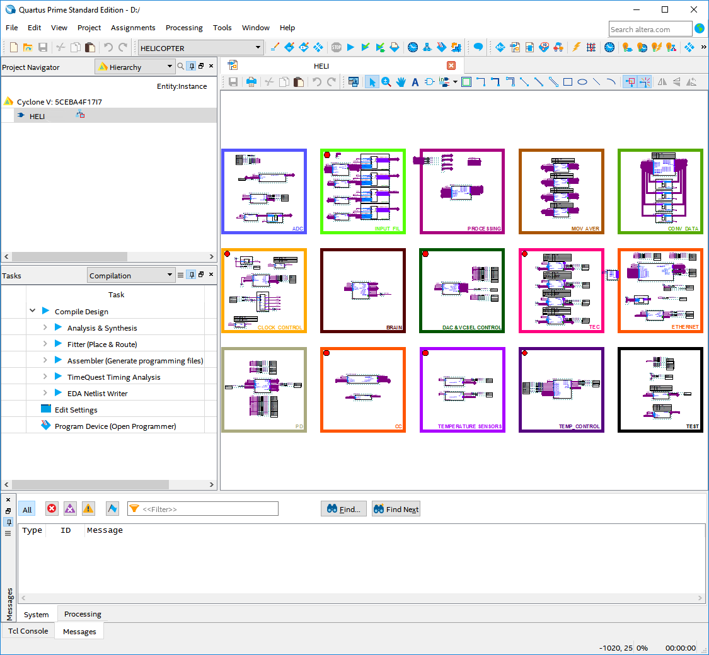The image size is (709, 655).
Task: Select the Block tool green square icon
Action: click(466, 82)
